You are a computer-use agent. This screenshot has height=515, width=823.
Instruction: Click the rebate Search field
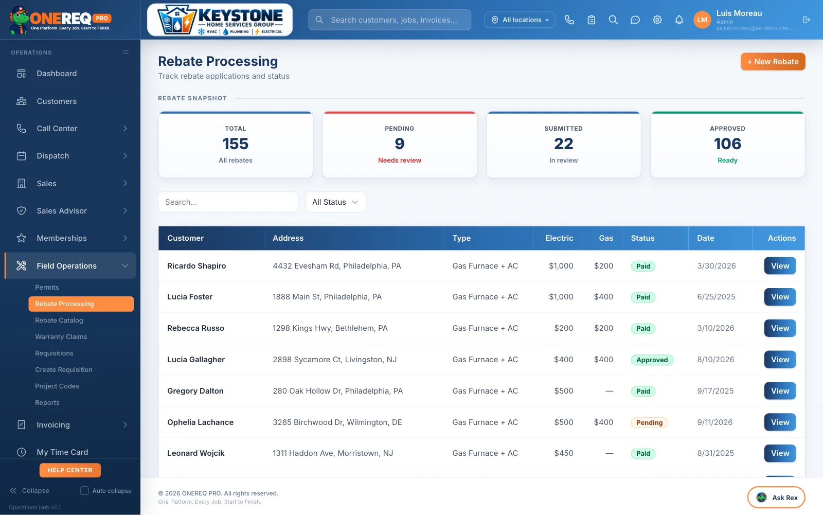coord(228,202)
